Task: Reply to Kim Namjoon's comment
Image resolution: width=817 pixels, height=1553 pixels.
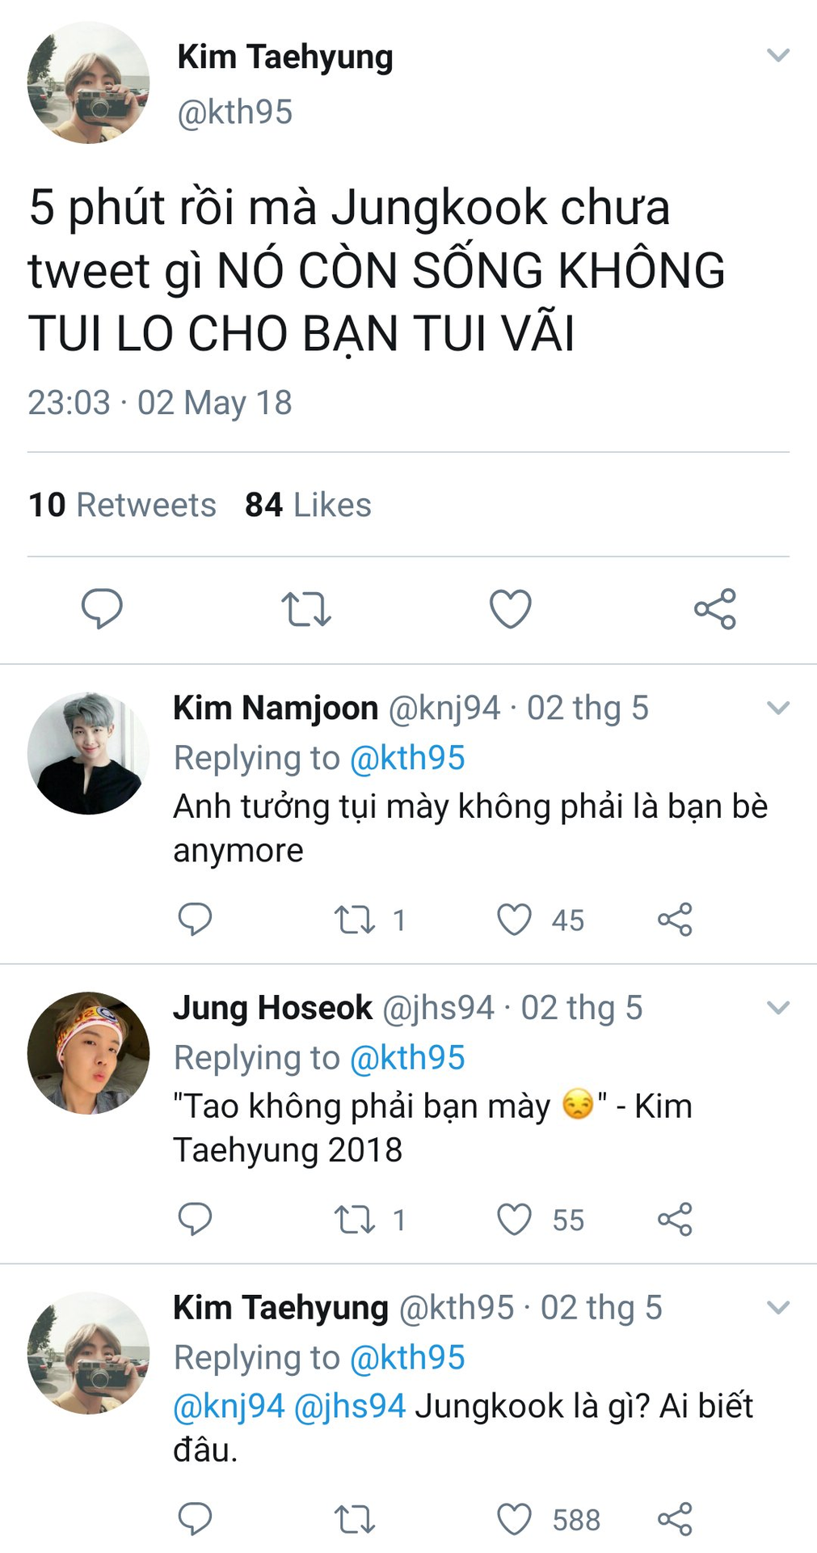Action: pos(195,920)
